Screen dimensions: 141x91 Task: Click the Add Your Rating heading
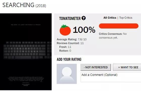tap(69, 59)
